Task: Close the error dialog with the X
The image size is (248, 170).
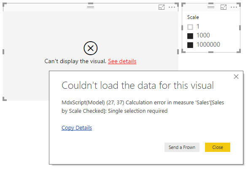Action: [236, 77]
